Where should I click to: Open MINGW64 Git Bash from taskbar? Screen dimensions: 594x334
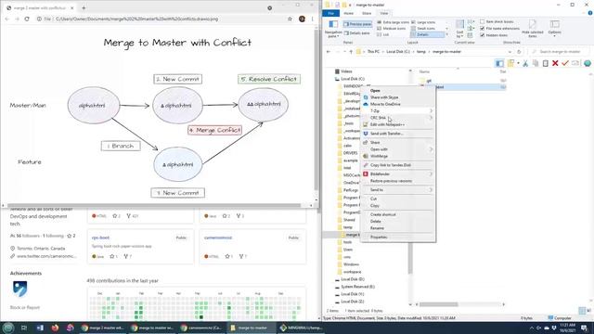point(301,328)
